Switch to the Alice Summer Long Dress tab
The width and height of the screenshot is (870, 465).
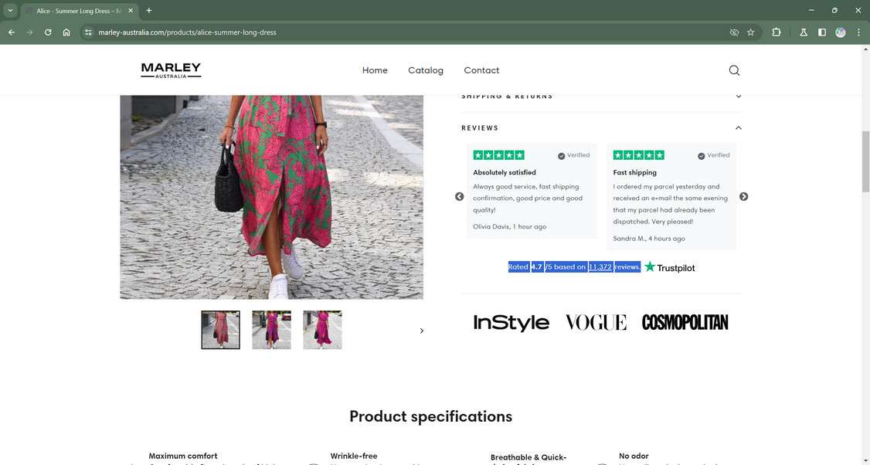coord(77,11)
